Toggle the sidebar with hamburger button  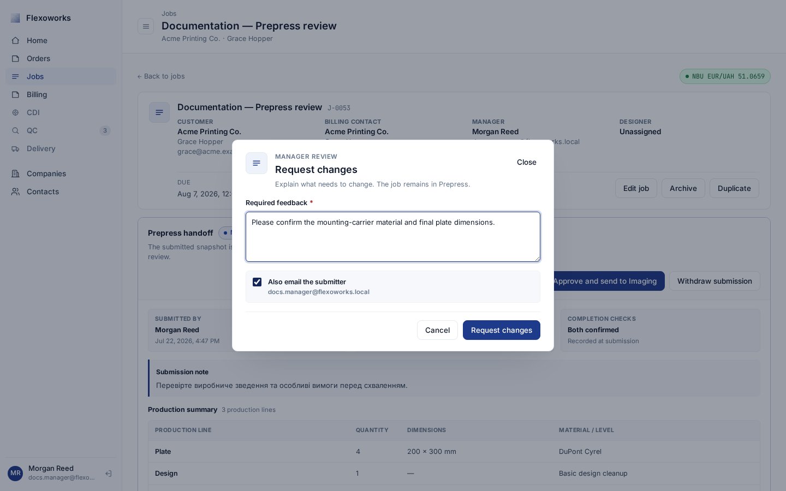tap(146, 26)
